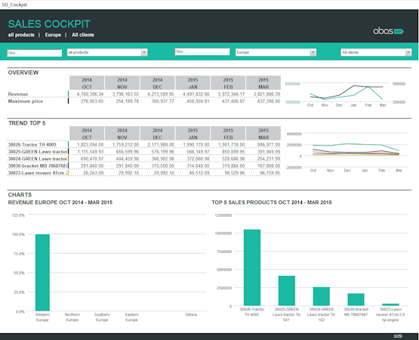
Task: Click maximum price value 276,953.65
Action: point(92,101)
